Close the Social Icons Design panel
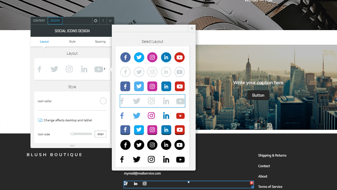 (110, 20)
